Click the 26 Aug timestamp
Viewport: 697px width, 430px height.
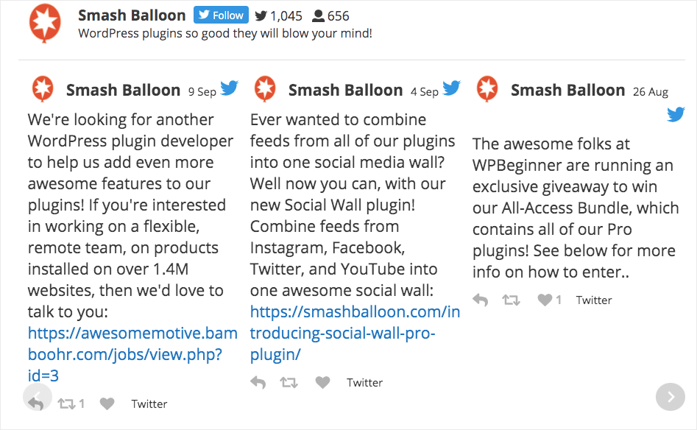click(650, 92)
